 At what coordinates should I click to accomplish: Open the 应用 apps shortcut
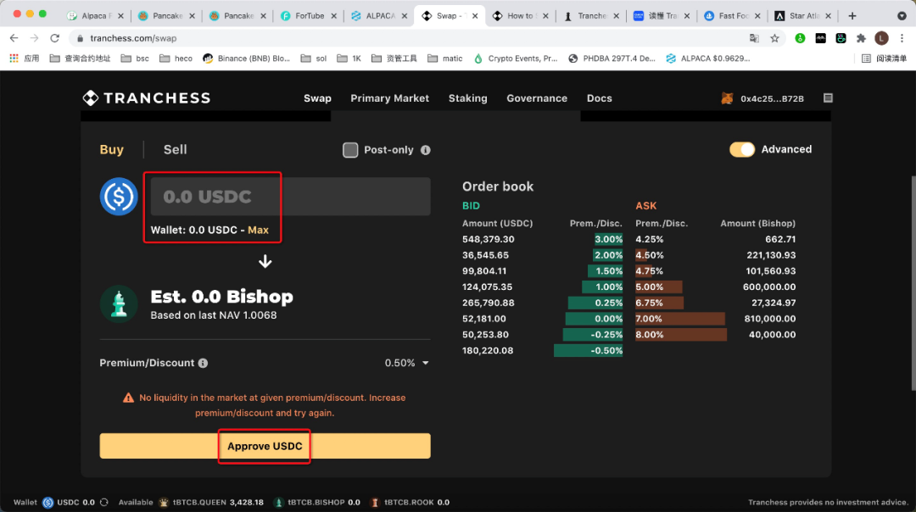tap(25, 58)
